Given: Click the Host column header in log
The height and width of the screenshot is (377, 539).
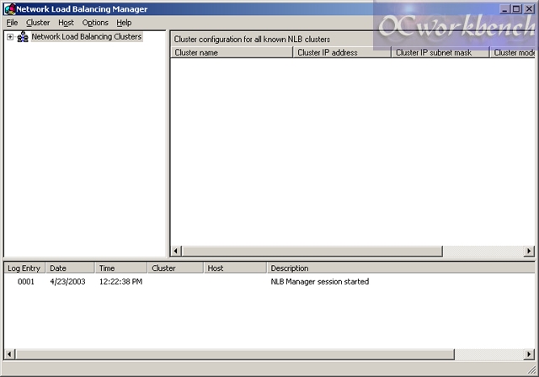Looking at the screenshot, I should pos(235,268).
